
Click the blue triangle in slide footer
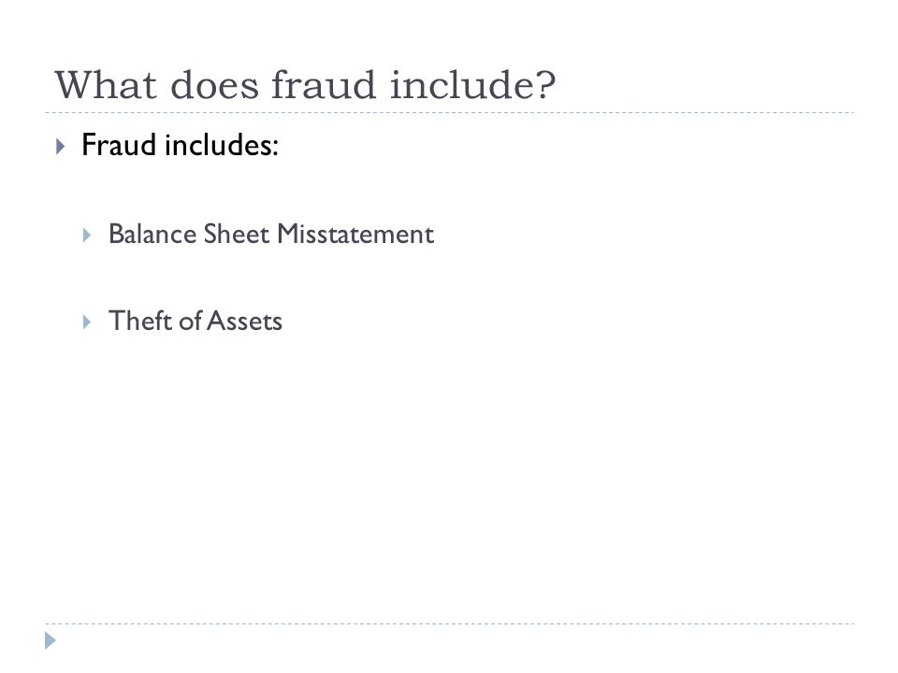(51, 641)
